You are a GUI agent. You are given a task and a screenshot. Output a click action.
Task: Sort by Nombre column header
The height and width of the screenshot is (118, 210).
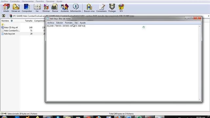pos(5,21)
